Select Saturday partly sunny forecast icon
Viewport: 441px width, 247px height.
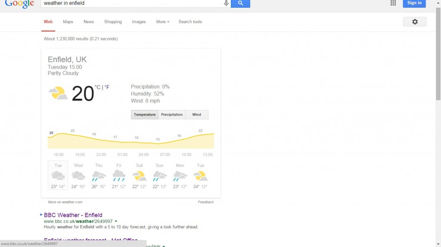(x=139, y=176)
